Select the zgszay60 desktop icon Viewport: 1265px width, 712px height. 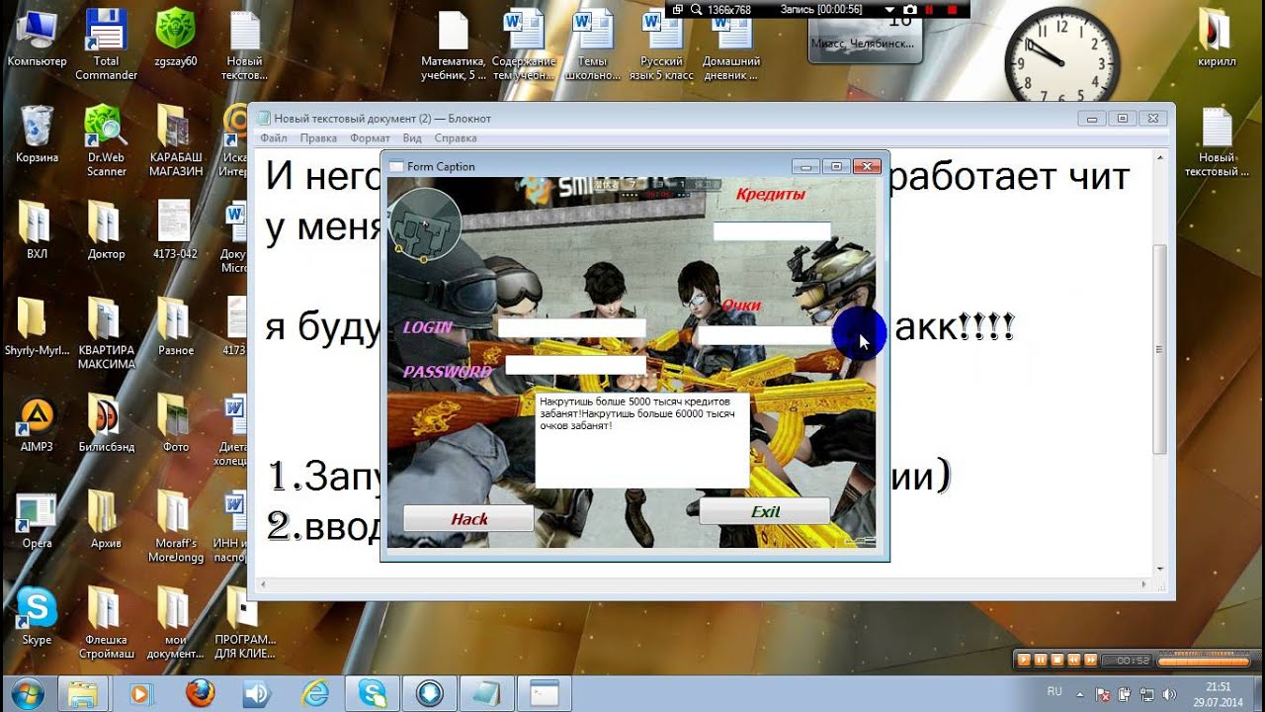(175, 38)
